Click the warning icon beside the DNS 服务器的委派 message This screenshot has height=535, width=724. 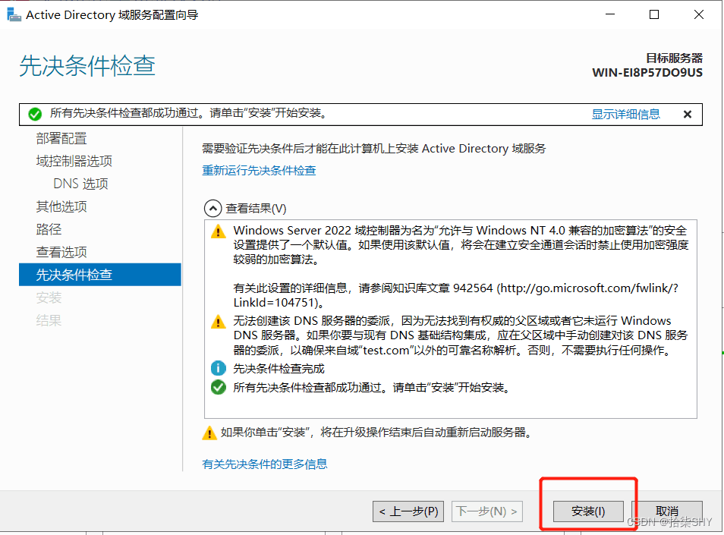coord(218,321)
